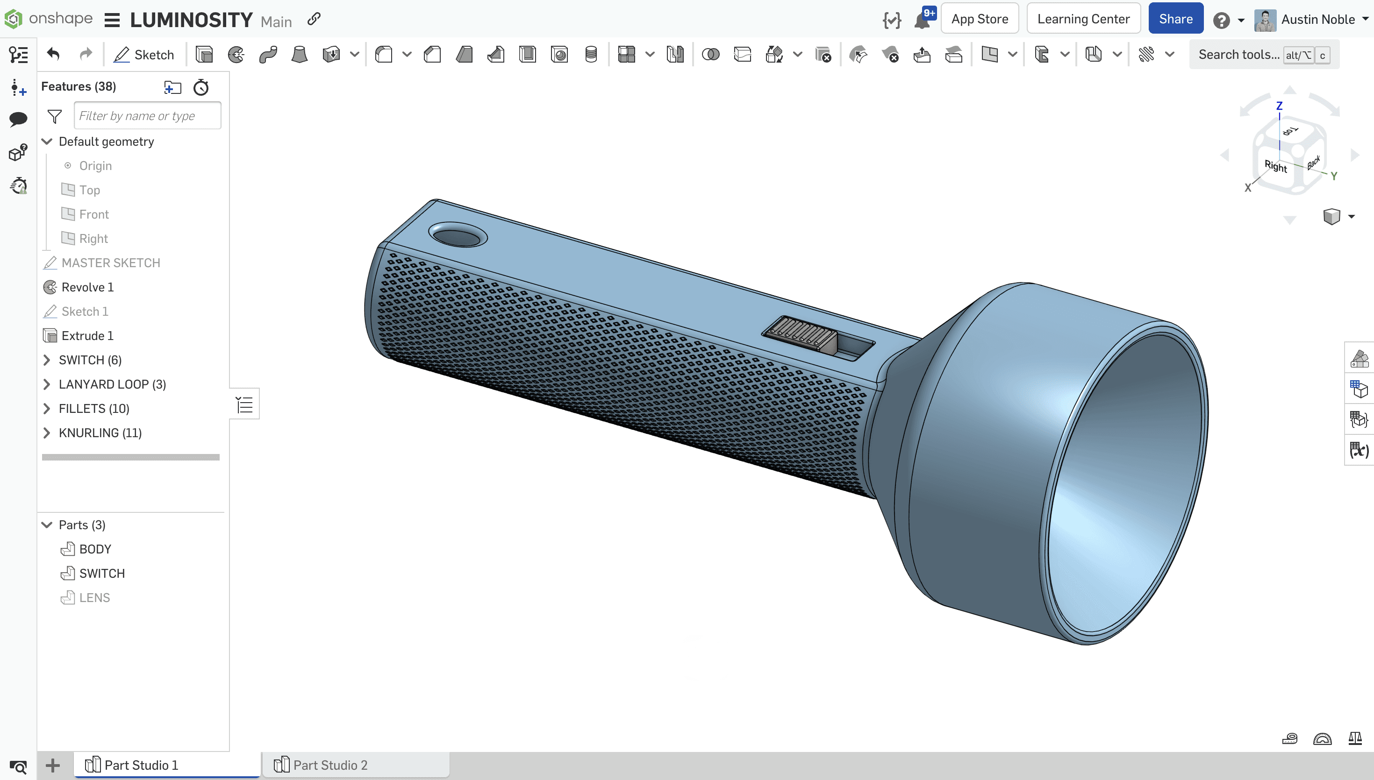Open the App Store page
Image resolution: width=1374 pixels, height=780 pixels.
980,19
